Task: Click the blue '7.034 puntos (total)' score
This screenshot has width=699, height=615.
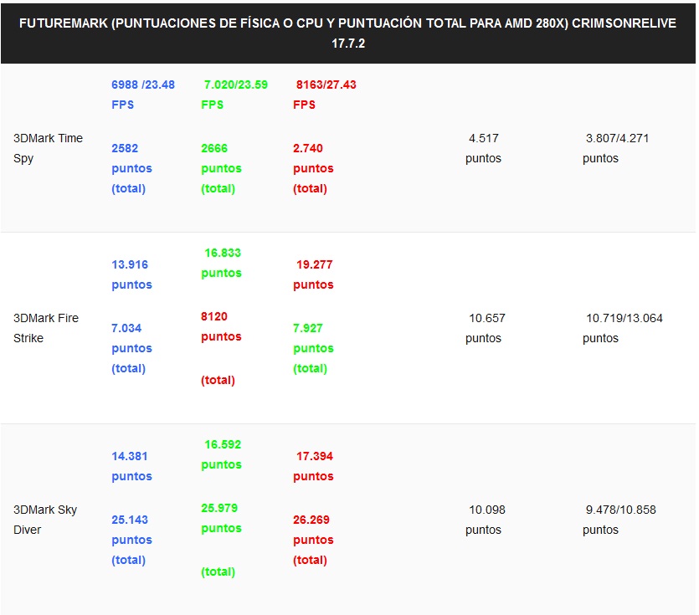Action: coord(132,348)
